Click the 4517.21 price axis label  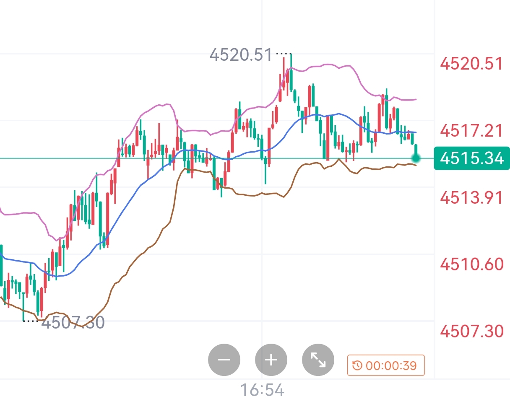coord(471,131)
